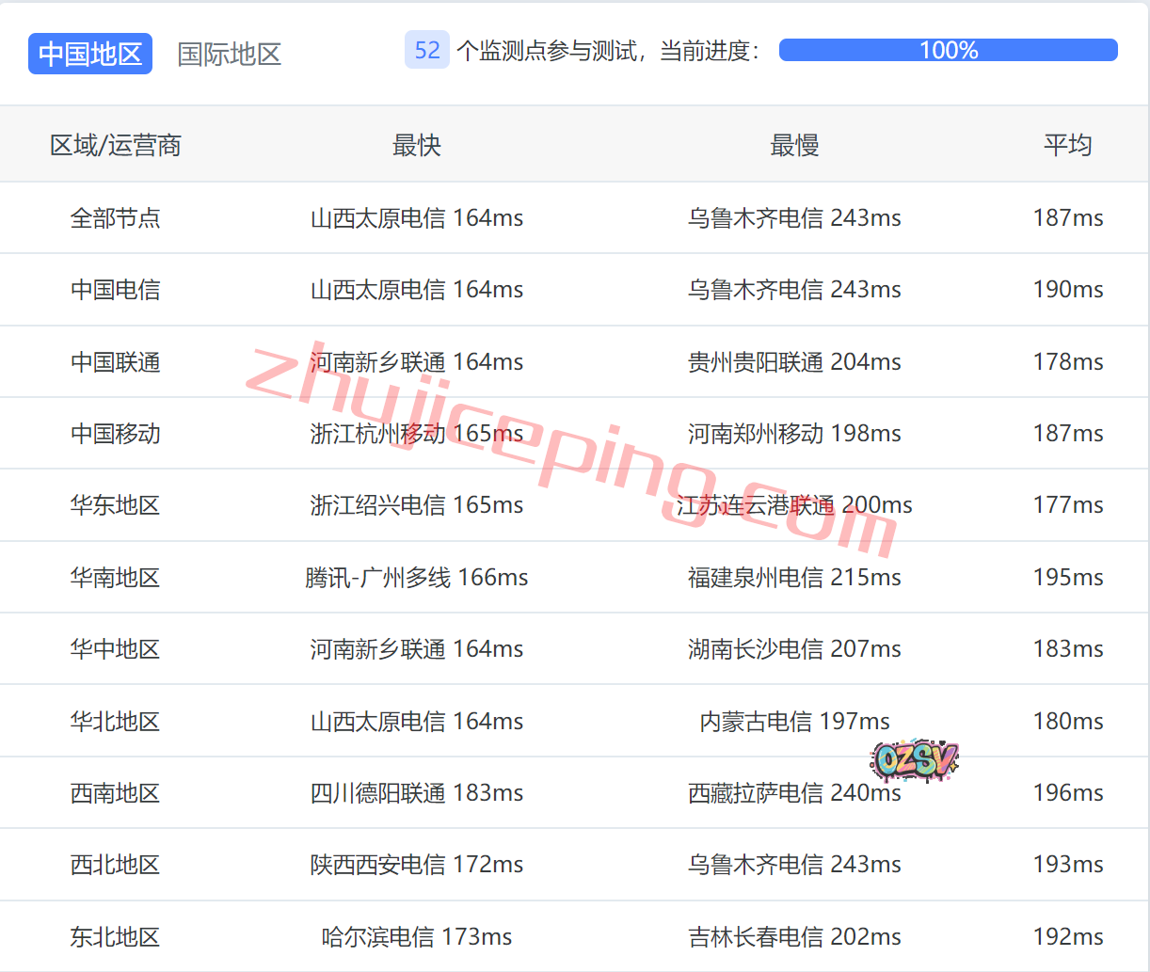This screenshot has height=972, width=1150.
Task: Click 吉林长春电信 202ms cell
Action: [794, 937]
